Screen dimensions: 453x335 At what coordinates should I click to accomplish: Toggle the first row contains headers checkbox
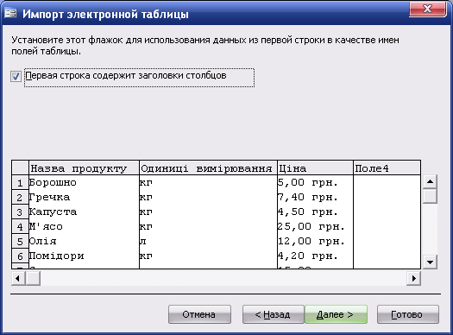click(16, 77)
